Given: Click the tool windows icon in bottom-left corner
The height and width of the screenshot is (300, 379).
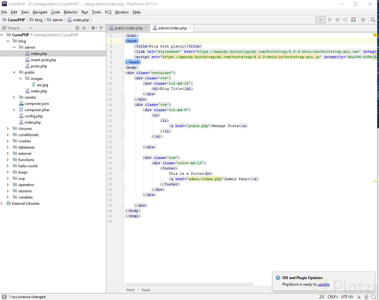Looking at the screenshot, I should tap(4, 297).
